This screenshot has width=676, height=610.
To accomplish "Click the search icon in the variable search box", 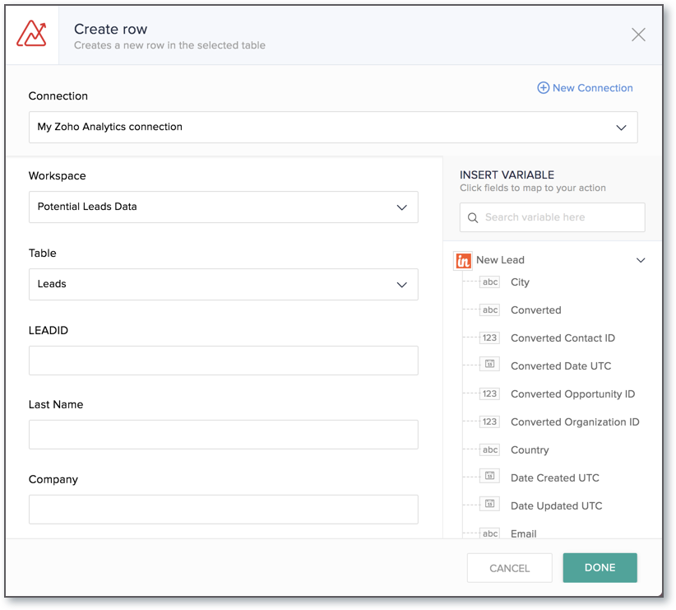I will click(x=473, y=217).
